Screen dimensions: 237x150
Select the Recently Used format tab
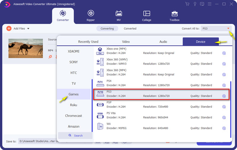coord(88,42)
